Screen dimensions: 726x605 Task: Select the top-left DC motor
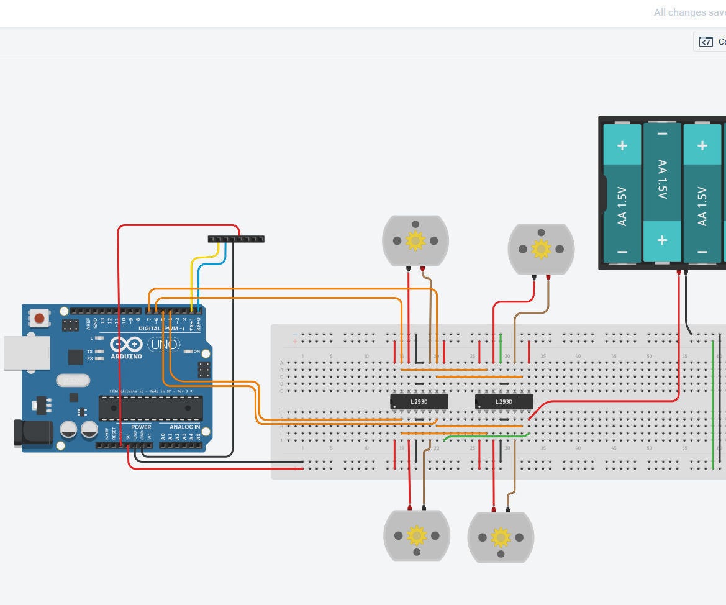[x=416, y=241]
